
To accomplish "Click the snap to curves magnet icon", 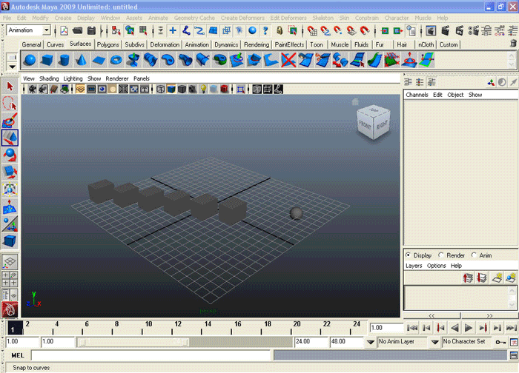I will tap(325, 31).
